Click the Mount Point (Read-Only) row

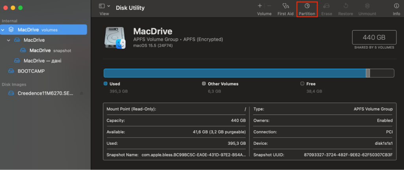176,109
